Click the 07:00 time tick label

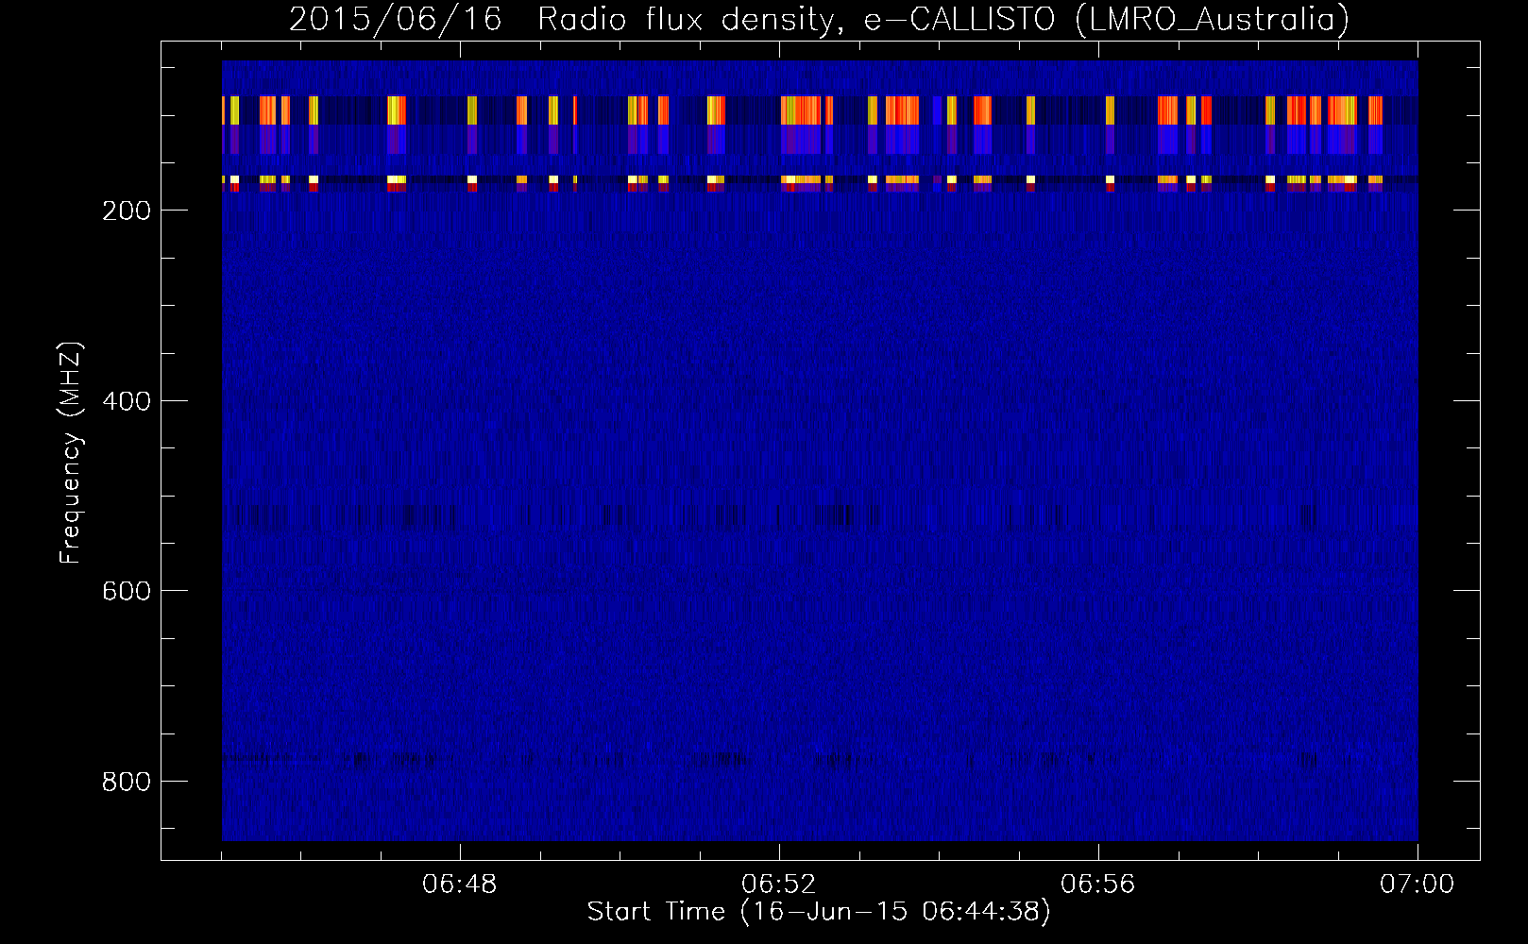click(1418, 885)
